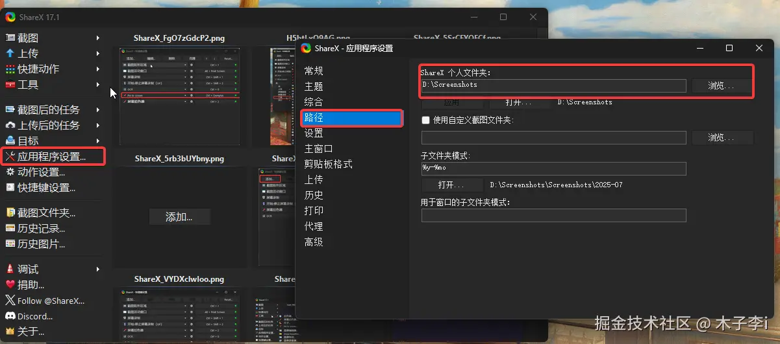Click the D:\Screenshots\Screenshots\2025-07 path text
This screenshot has width=780, height=344.
(x=557, y=185)
